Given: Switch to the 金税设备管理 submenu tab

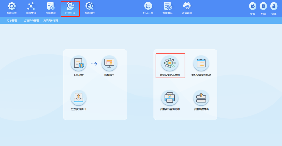Looking at the screenshot, I should (x=31, y=20).
